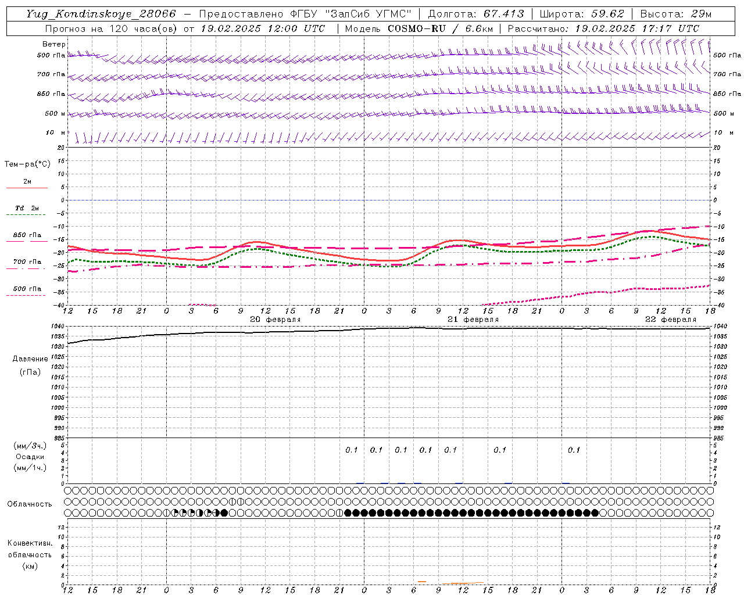Click the Конвективн. panel label
The image size is (744, 595).
pos(30,543)
